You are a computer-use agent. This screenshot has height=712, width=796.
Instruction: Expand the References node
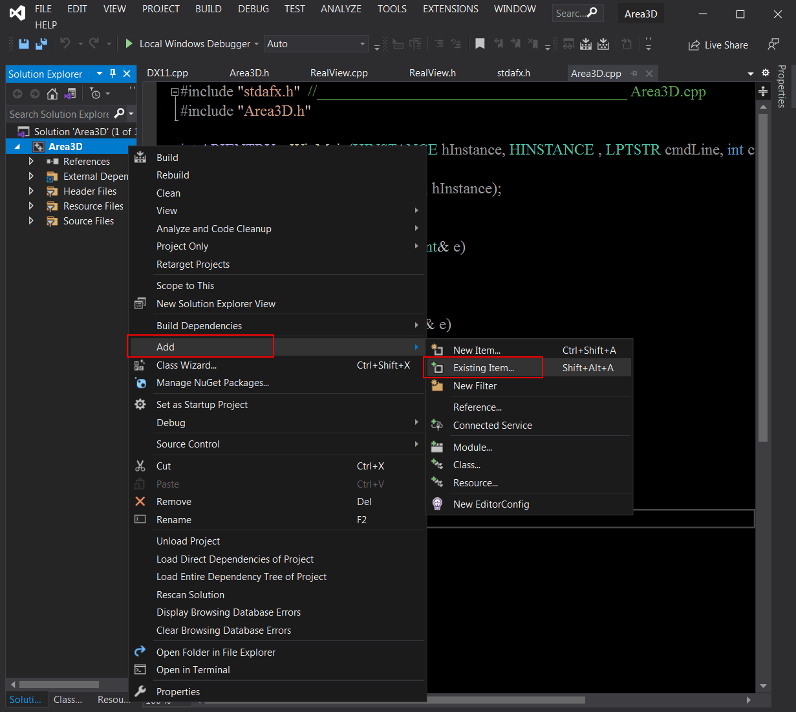(31, 161)
